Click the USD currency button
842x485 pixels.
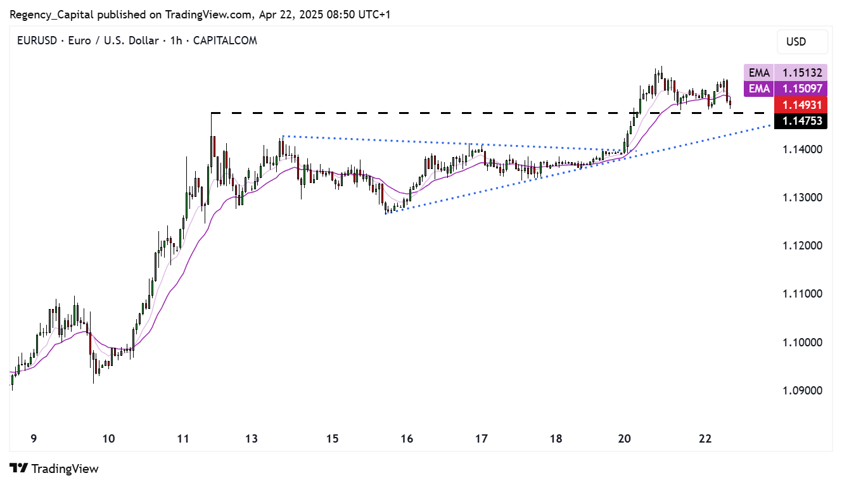pyautogui.click(x=802, y=42)
